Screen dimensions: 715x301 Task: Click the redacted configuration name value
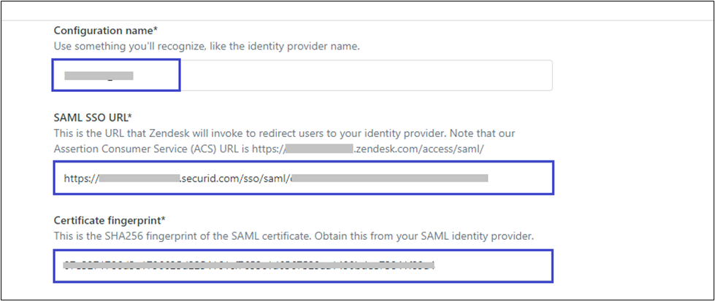(x=99, y=75)
